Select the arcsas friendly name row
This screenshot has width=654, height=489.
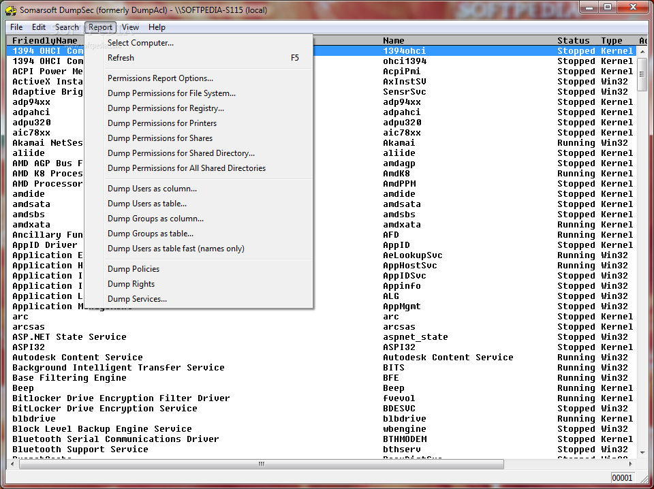(x=321, y=327)
